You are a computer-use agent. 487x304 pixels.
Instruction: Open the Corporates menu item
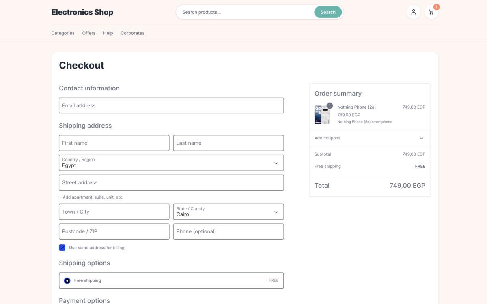132,33
